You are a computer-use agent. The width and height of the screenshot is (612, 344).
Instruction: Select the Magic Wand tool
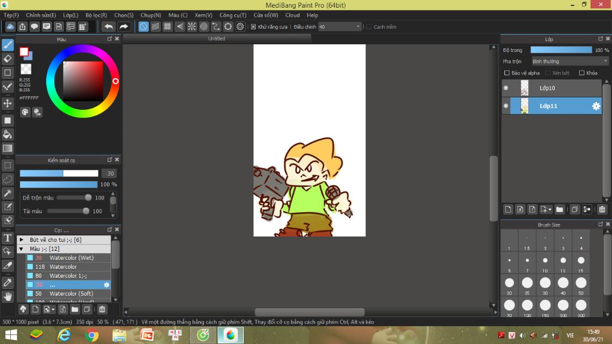(8, 193)
